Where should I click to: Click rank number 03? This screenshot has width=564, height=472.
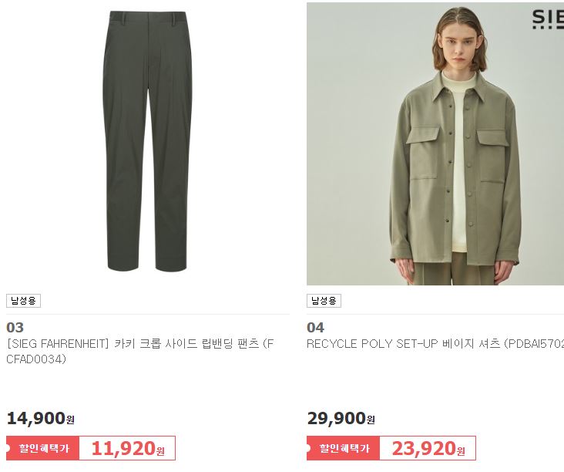pyautogui.click(x=15, y=327)
